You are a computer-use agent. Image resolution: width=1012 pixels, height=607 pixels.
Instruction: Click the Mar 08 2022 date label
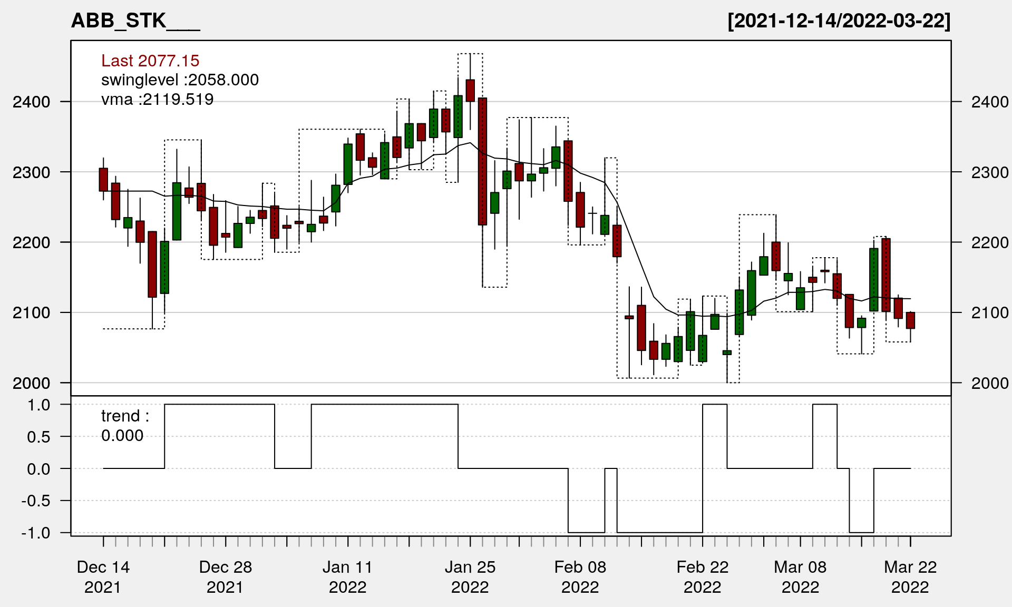click(x=800, y=577)
